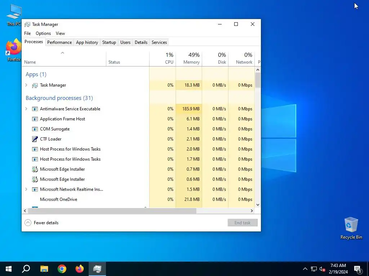
Task: Click the Apps (1) group header
Action: pyautogui.click(x=36, y=74)
